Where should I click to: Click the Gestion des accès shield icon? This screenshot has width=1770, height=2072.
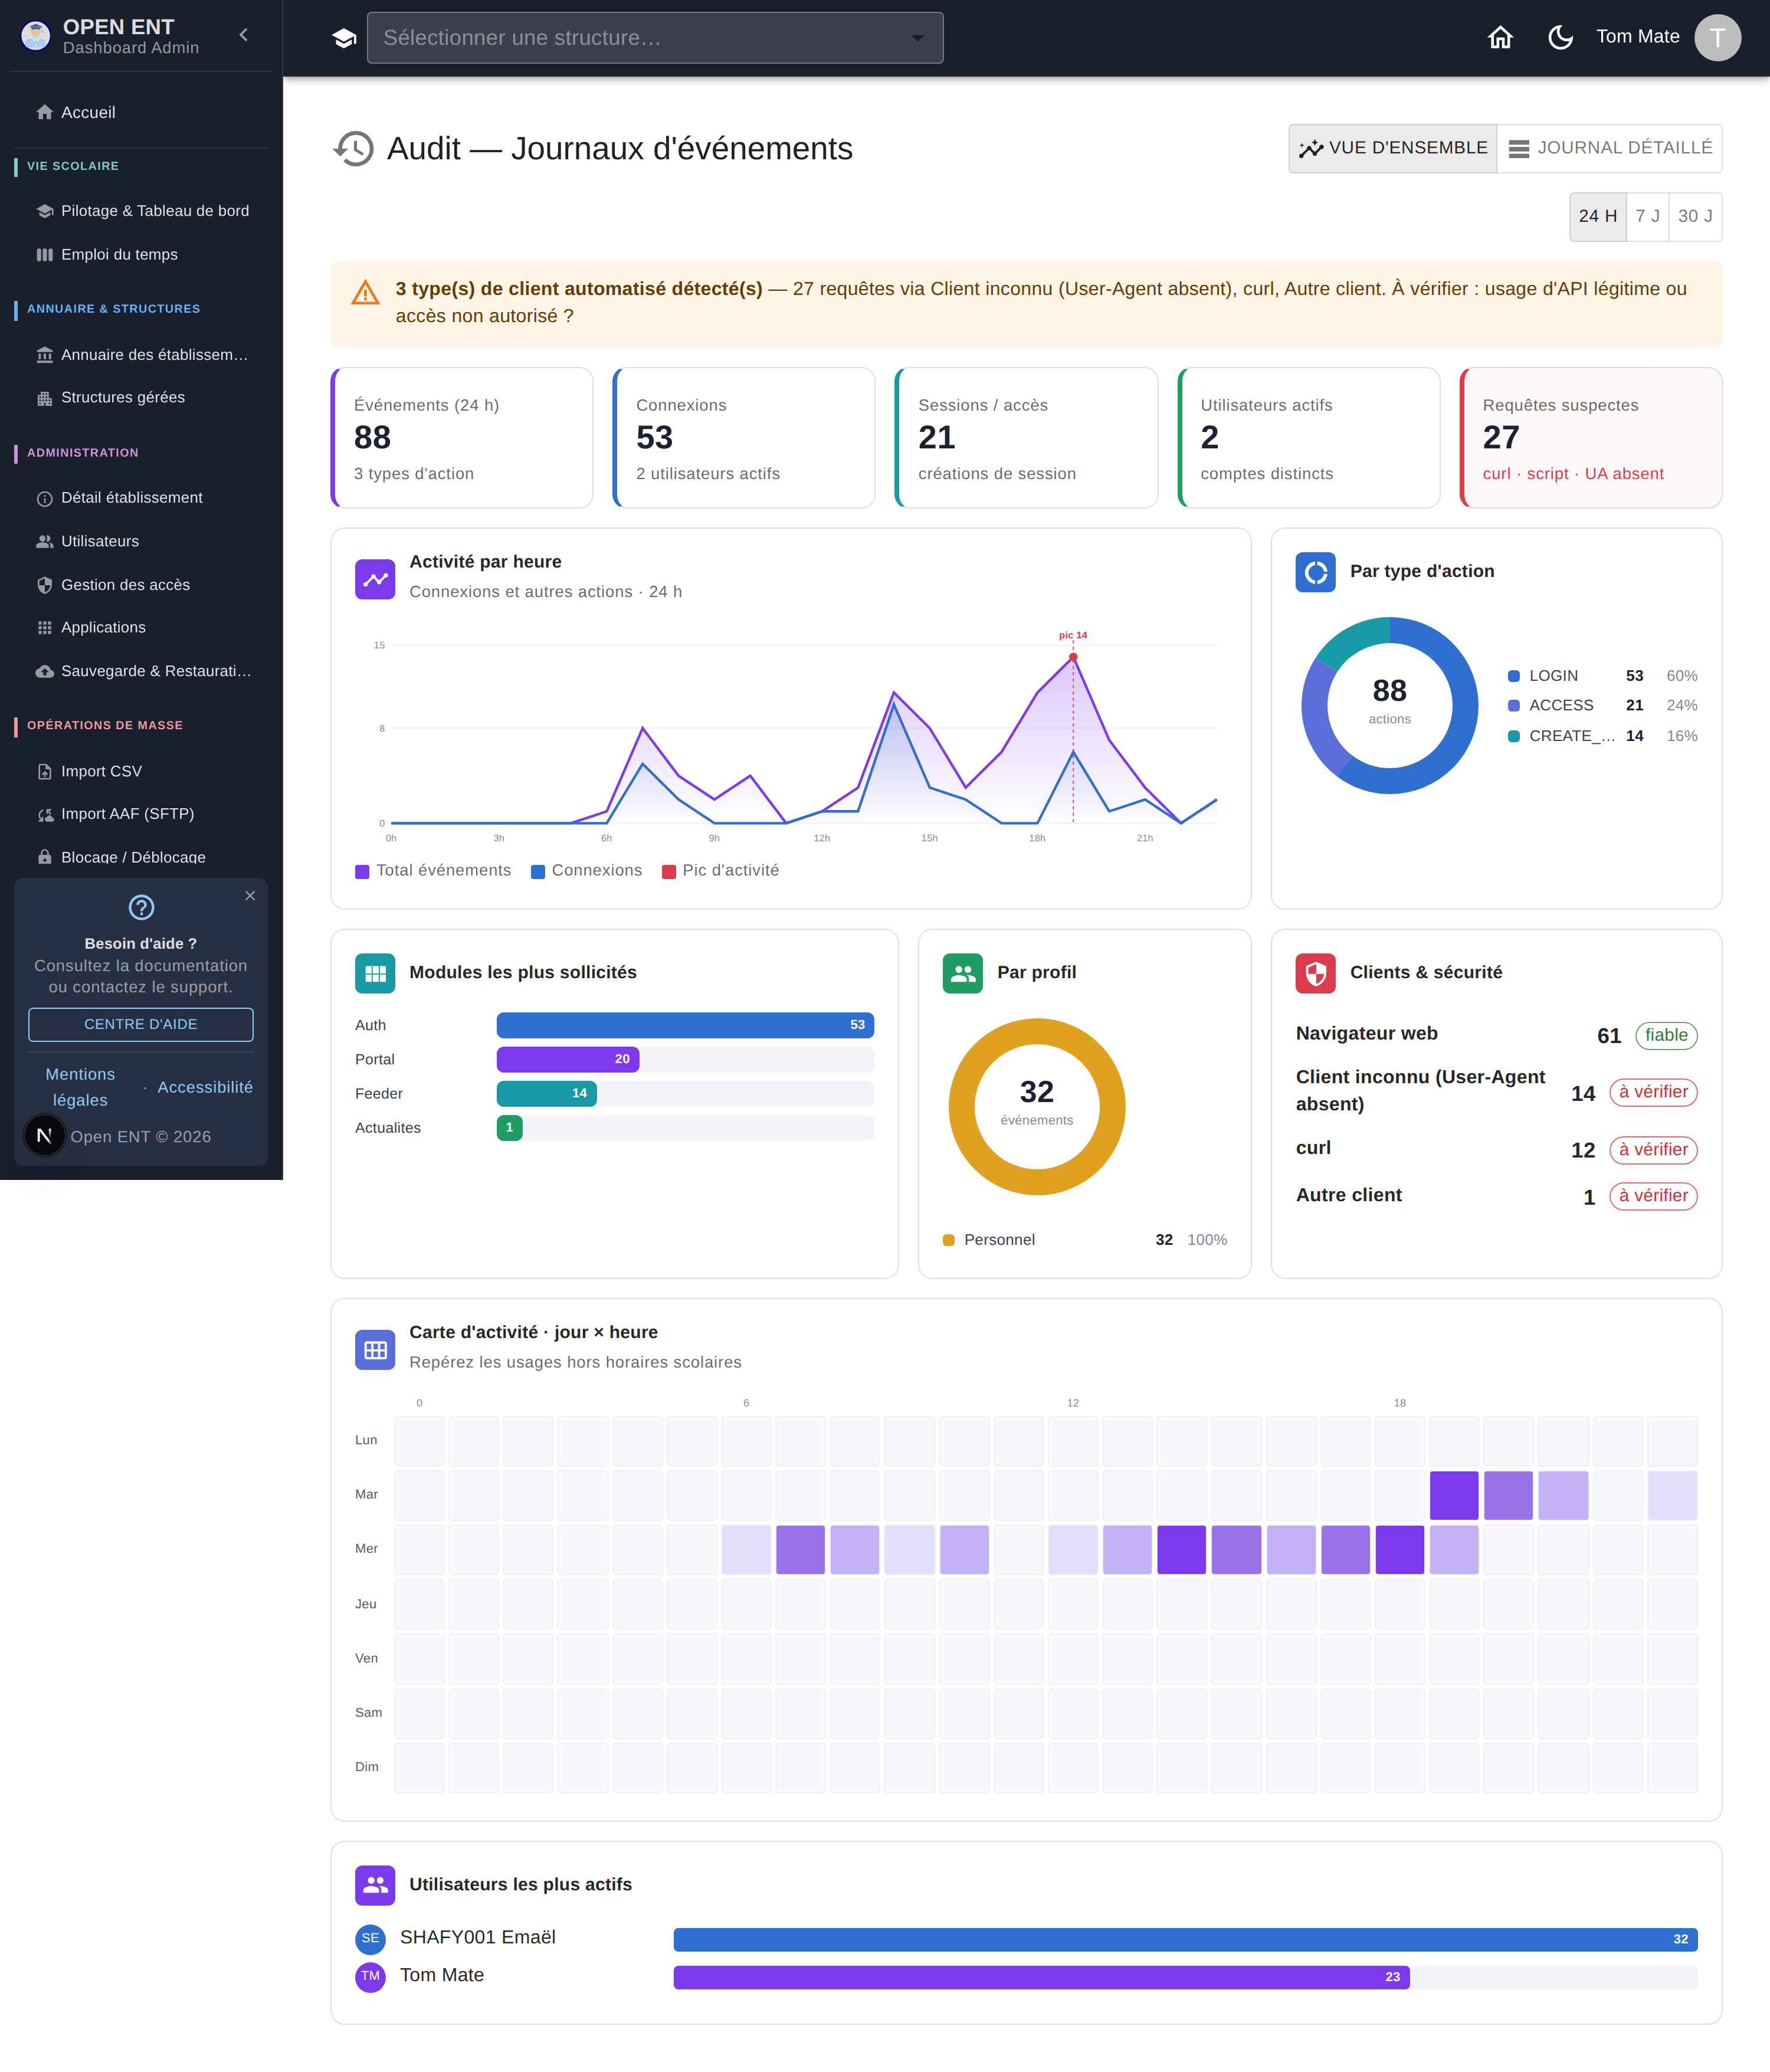tap(44, 585)
